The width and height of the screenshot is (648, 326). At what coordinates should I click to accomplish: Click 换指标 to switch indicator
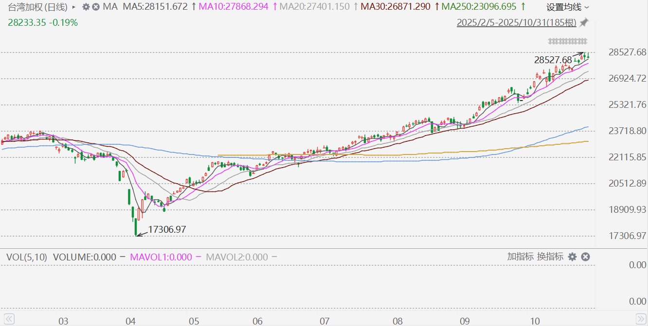coord(550,257)
